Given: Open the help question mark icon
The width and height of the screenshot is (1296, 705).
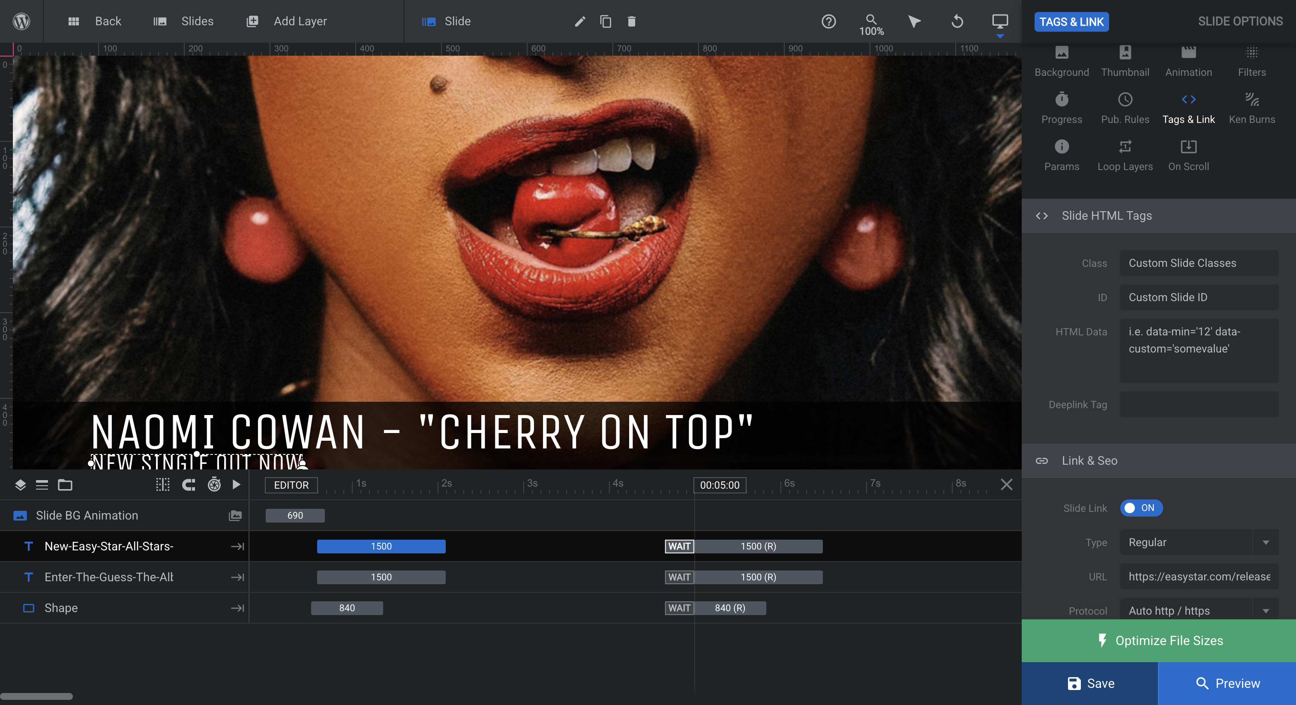Looking at the screenshot, I should coord(828,21).
